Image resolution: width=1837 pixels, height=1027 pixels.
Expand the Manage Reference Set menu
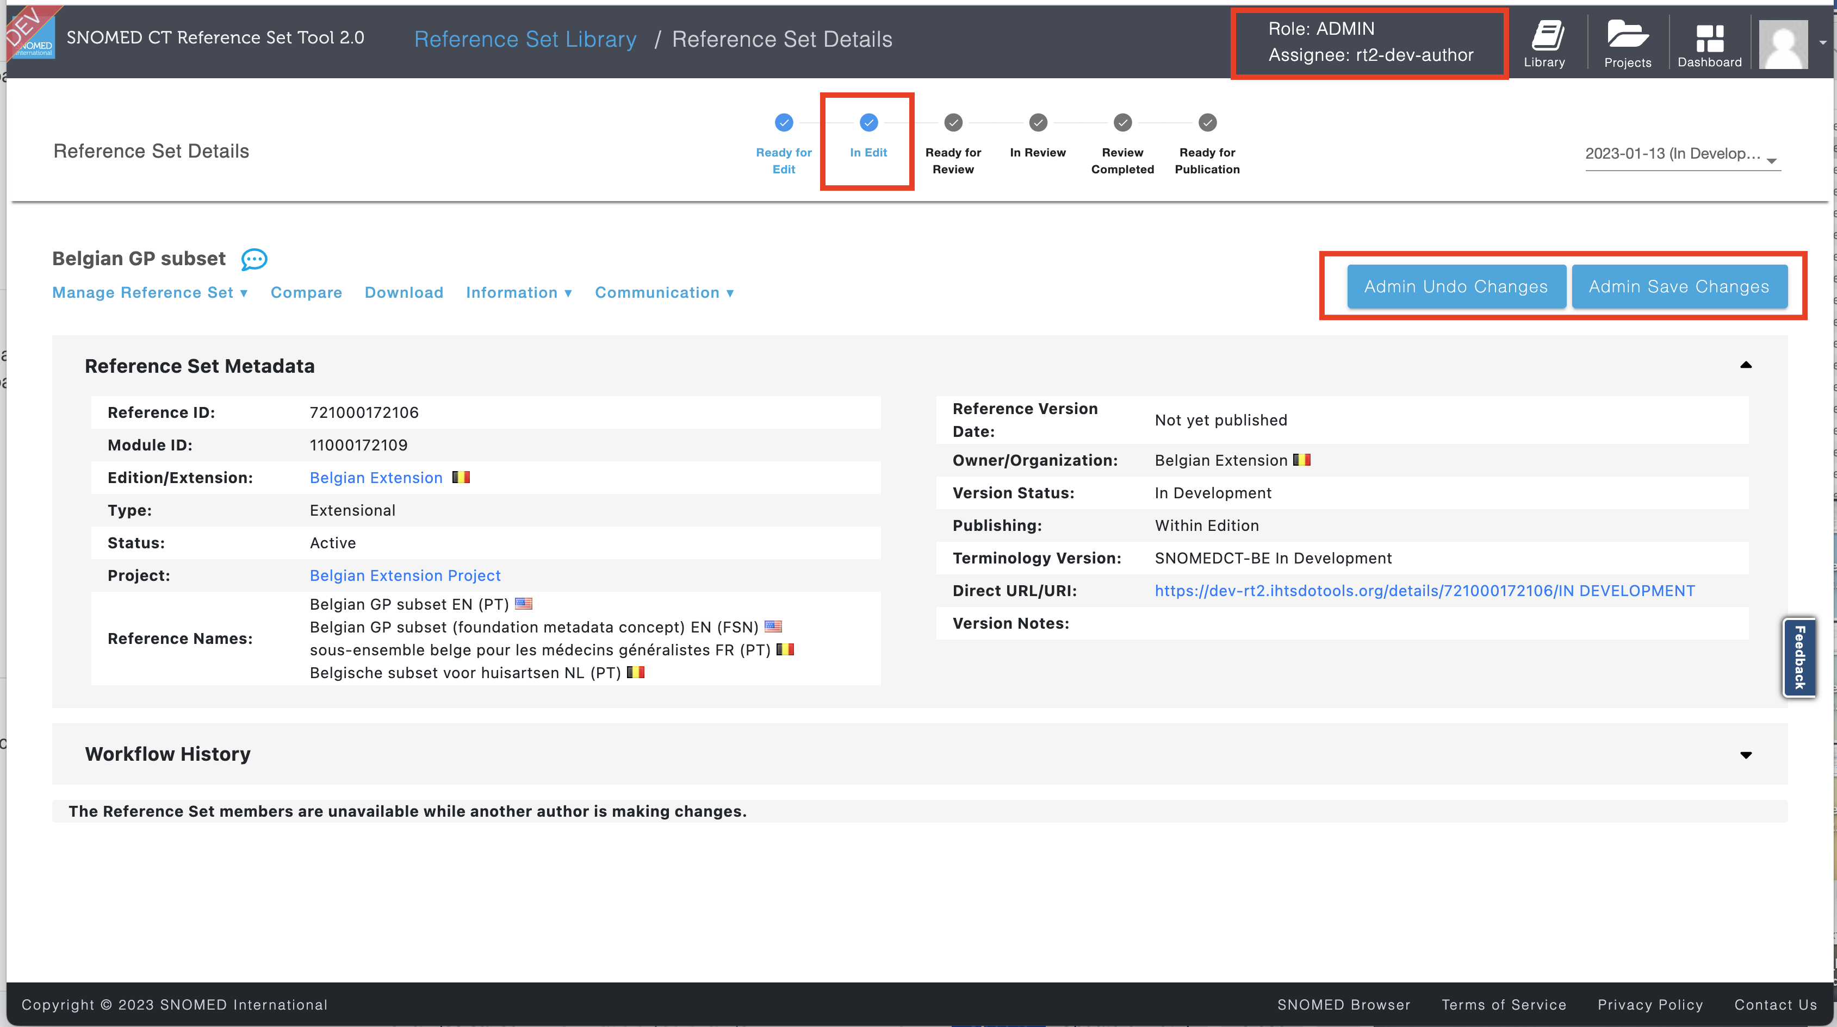tap(150, 292)
